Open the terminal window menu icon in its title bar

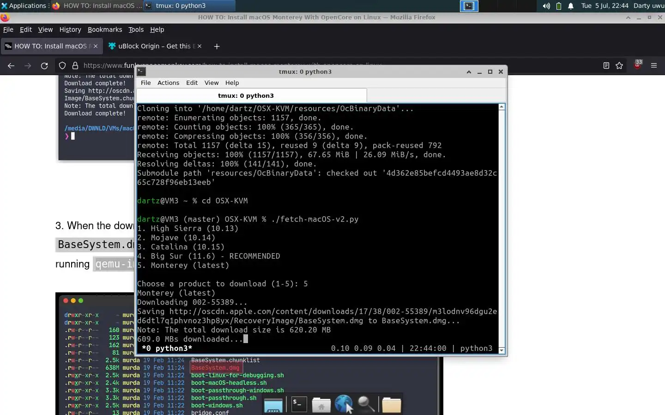[141, 71]
